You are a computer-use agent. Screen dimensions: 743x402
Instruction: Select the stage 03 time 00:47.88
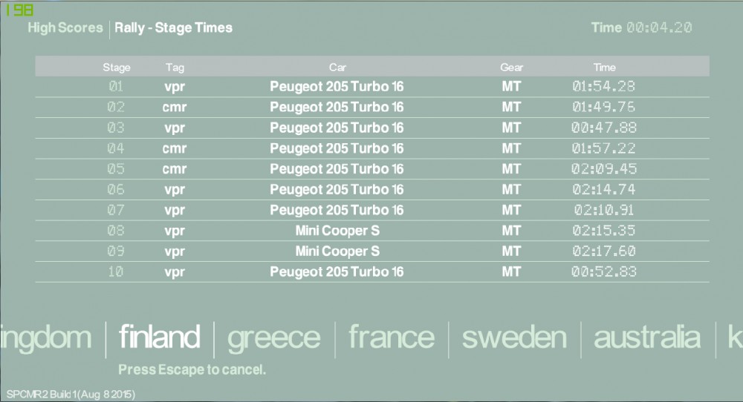click(x=604, y=128)
